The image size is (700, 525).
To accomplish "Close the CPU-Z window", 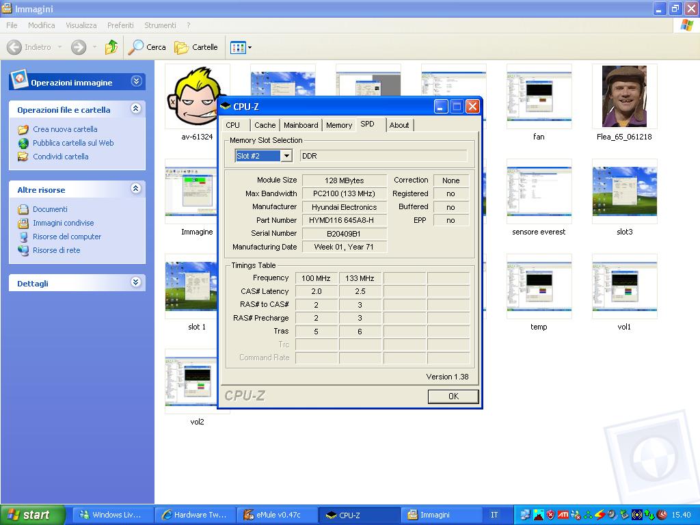I will tap(472, 106).
